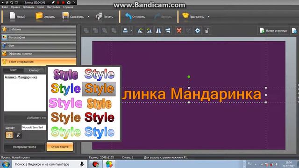Viewport: 299px width, 168px height.
Task: Expand the Программы dropdown arrow
Action: point(209,17)
